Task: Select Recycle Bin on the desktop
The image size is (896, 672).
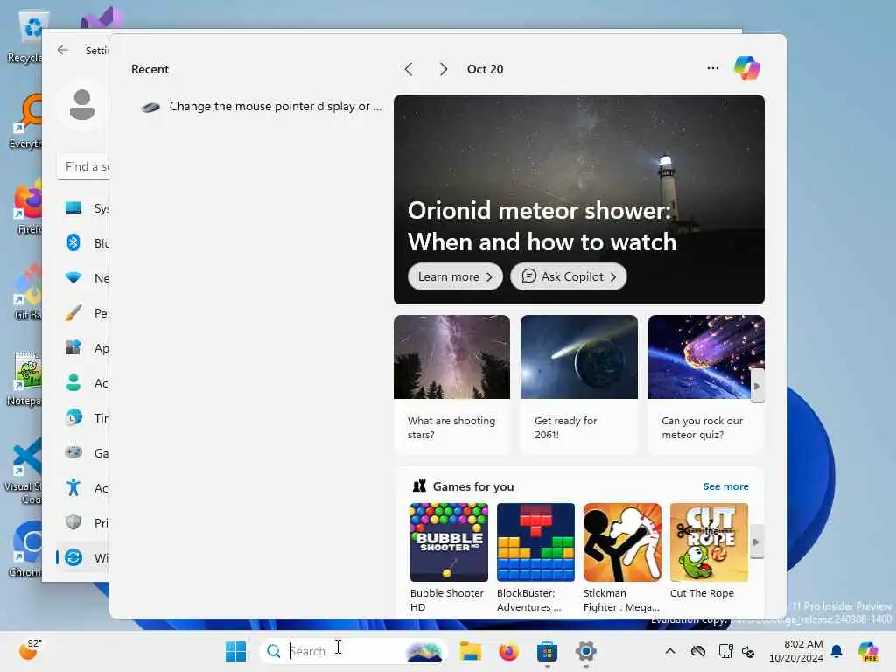Action: 25,35
